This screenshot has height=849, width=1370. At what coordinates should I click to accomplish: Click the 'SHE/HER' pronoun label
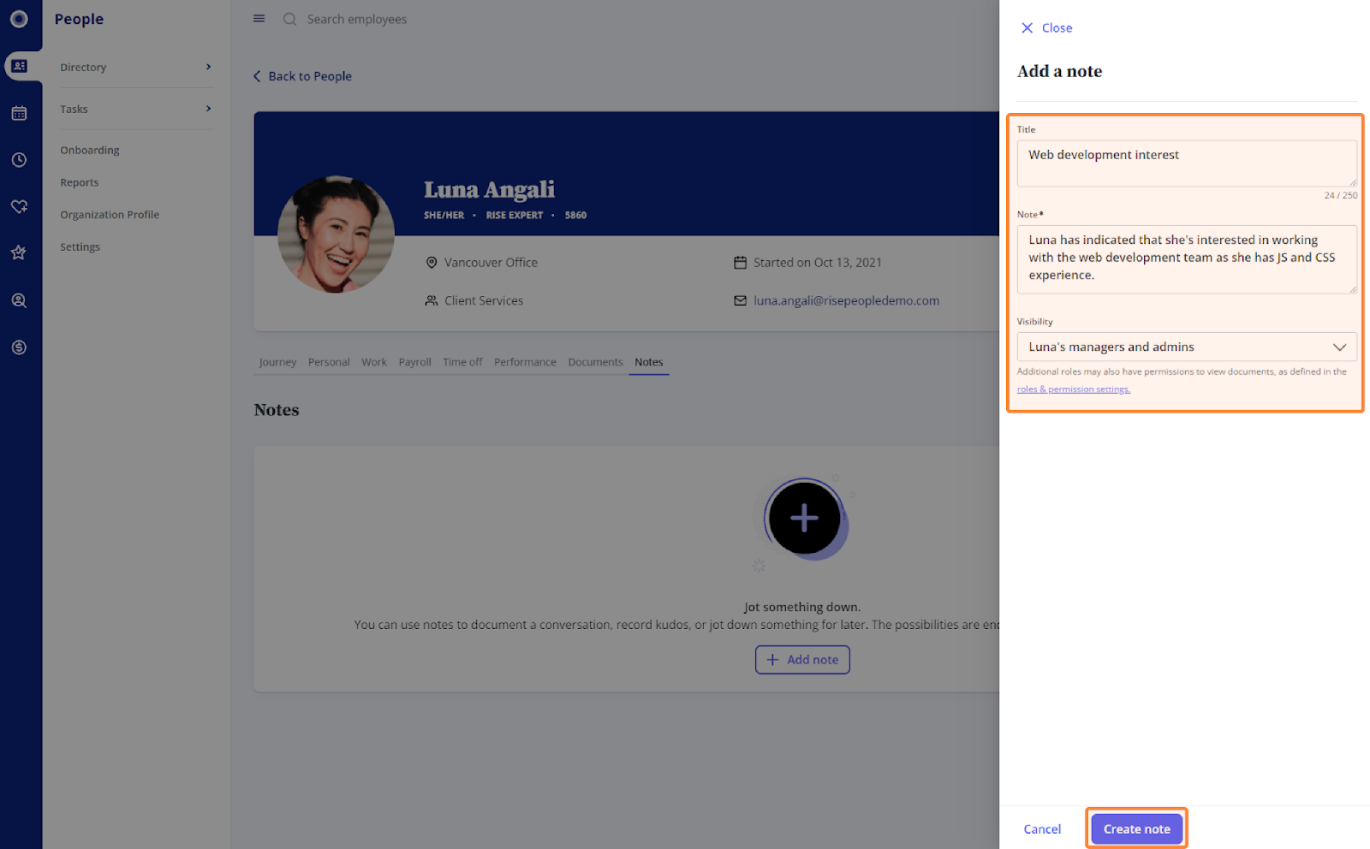pos(444,215)
